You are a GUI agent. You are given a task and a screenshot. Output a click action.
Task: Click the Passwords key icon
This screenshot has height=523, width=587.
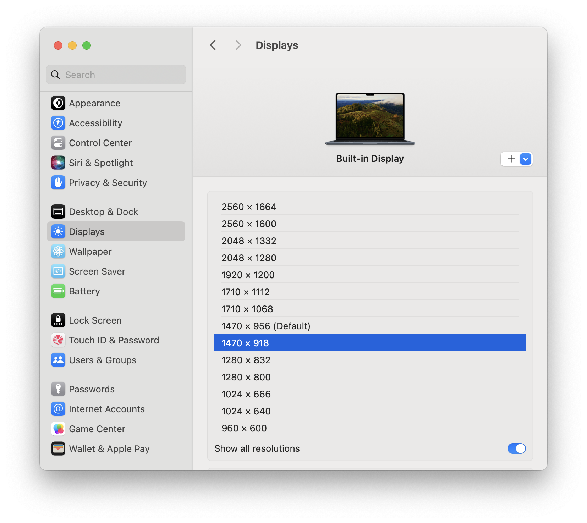coord(58,389)
